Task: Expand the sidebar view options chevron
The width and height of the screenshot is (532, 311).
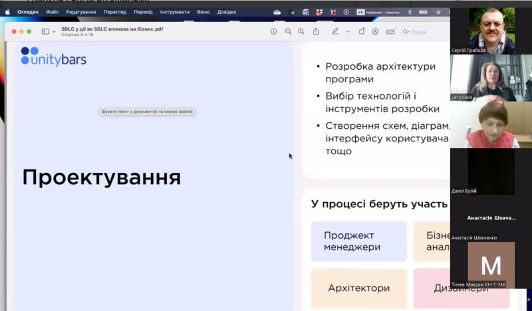Action: click(54, 31)
